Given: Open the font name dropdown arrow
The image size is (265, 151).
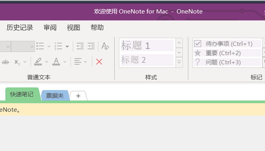Looking at the screenshot, I should point(8,46).
